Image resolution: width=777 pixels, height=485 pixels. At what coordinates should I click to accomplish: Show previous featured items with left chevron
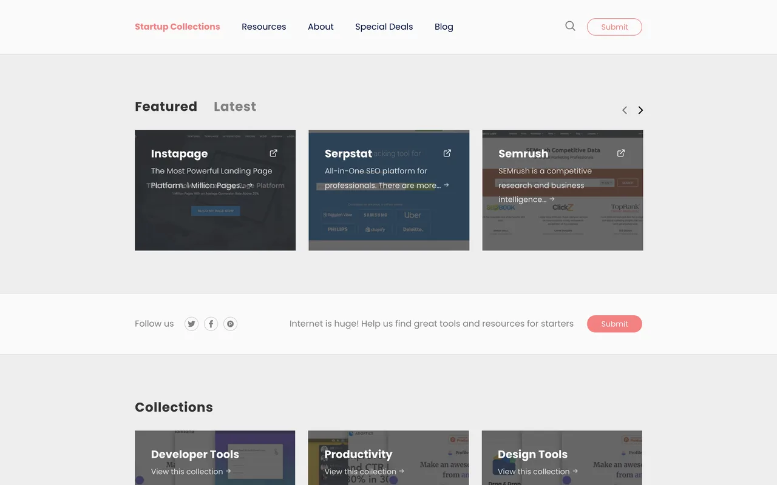click(x=624, y=110)
